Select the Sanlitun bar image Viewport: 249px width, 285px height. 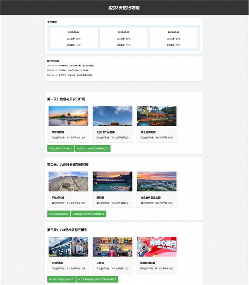112,247
